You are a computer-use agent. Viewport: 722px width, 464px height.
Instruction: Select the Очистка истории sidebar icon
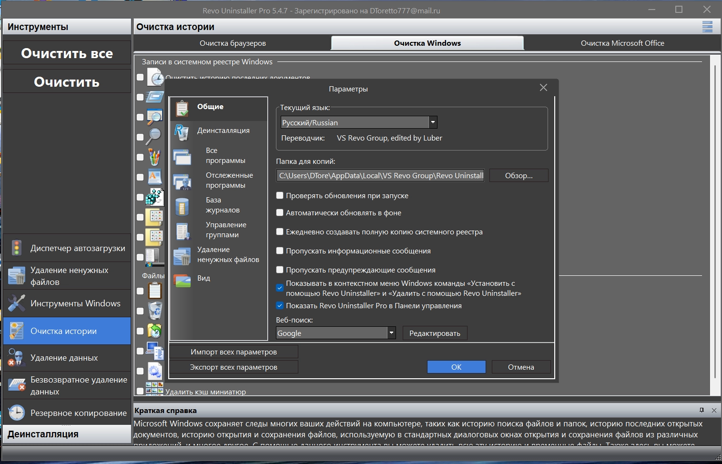(x=17, y=331)
